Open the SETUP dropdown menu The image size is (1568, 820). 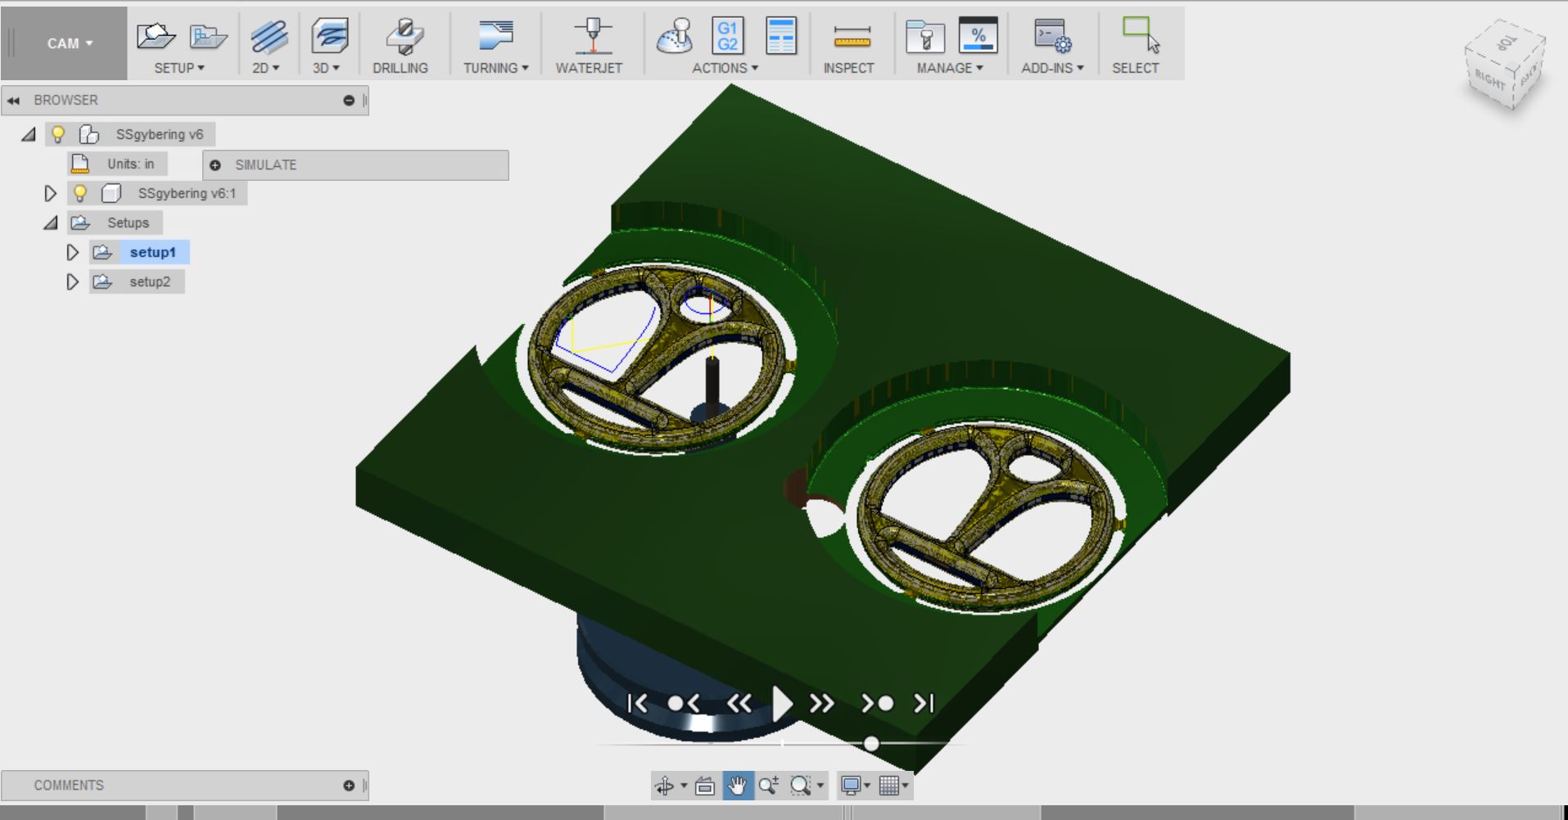tap(179, 68)
